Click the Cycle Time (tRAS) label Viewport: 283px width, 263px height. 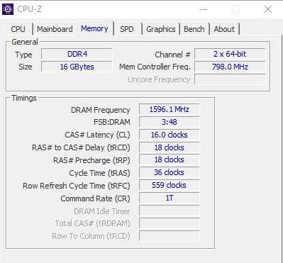point(99,173)
